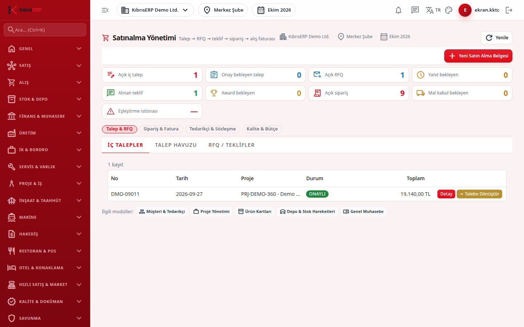The image size is (524, 327).
Task: Open user avatar E
Action: (465, 10)
